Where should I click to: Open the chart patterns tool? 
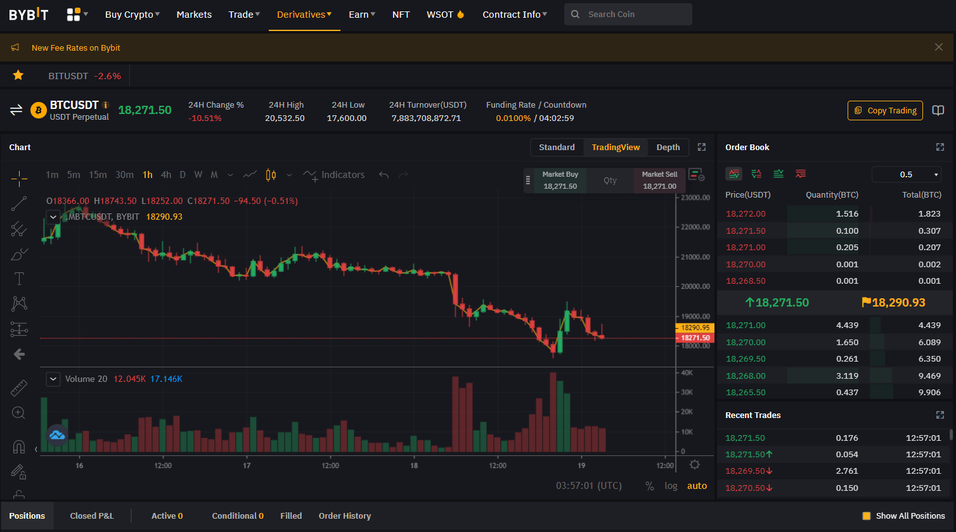click(x=19, y=304)
